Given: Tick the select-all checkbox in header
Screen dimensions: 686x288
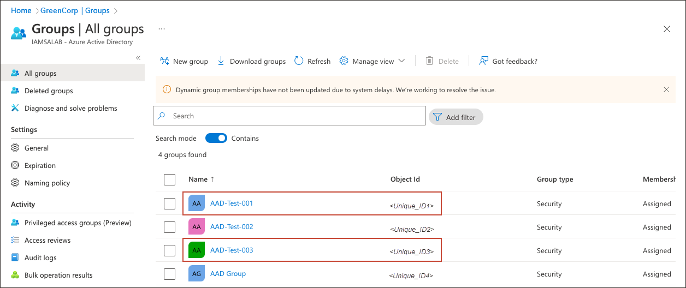Looking at the screenshot, I should [x=170, y=179].
